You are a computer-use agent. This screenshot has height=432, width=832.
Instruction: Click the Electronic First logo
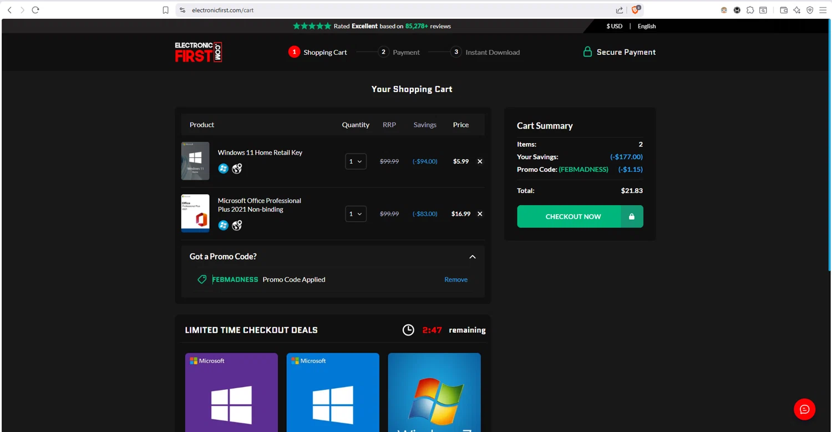(x=199, y=52)
